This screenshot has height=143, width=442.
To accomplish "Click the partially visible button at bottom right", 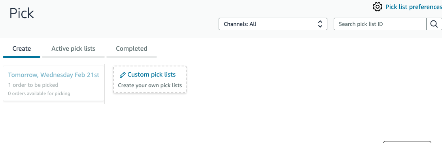I will pos(407,142).
